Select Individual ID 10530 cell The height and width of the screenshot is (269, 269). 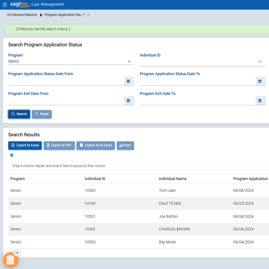[x=90, y=242]
